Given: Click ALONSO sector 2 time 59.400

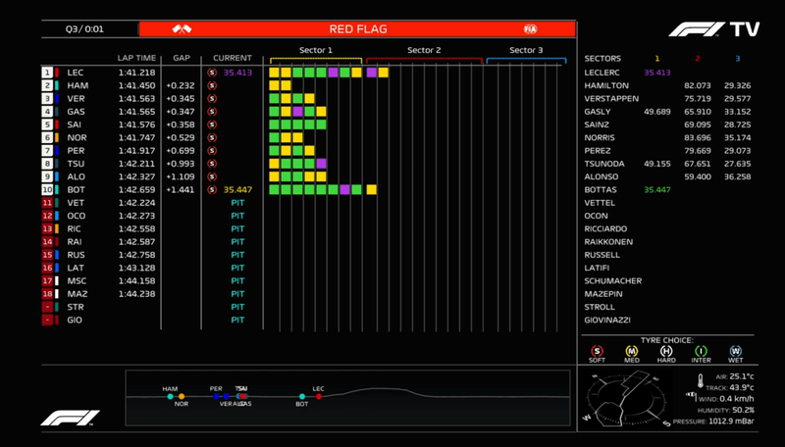Looking at the screenshot, I should [698, 176].
